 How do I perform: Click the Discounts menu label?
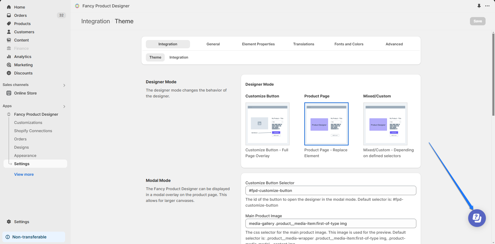coord(23,73)
